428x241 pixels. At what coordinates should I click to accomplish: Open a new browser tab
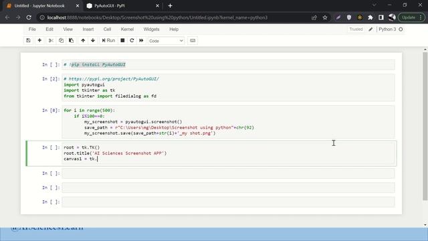[170, 6]
